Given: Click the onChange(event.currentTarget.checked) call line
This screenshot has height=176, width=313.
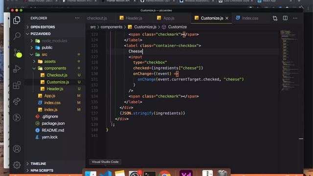Looking at the screenshot, I should pyautogui.click(x=191, y=79).
